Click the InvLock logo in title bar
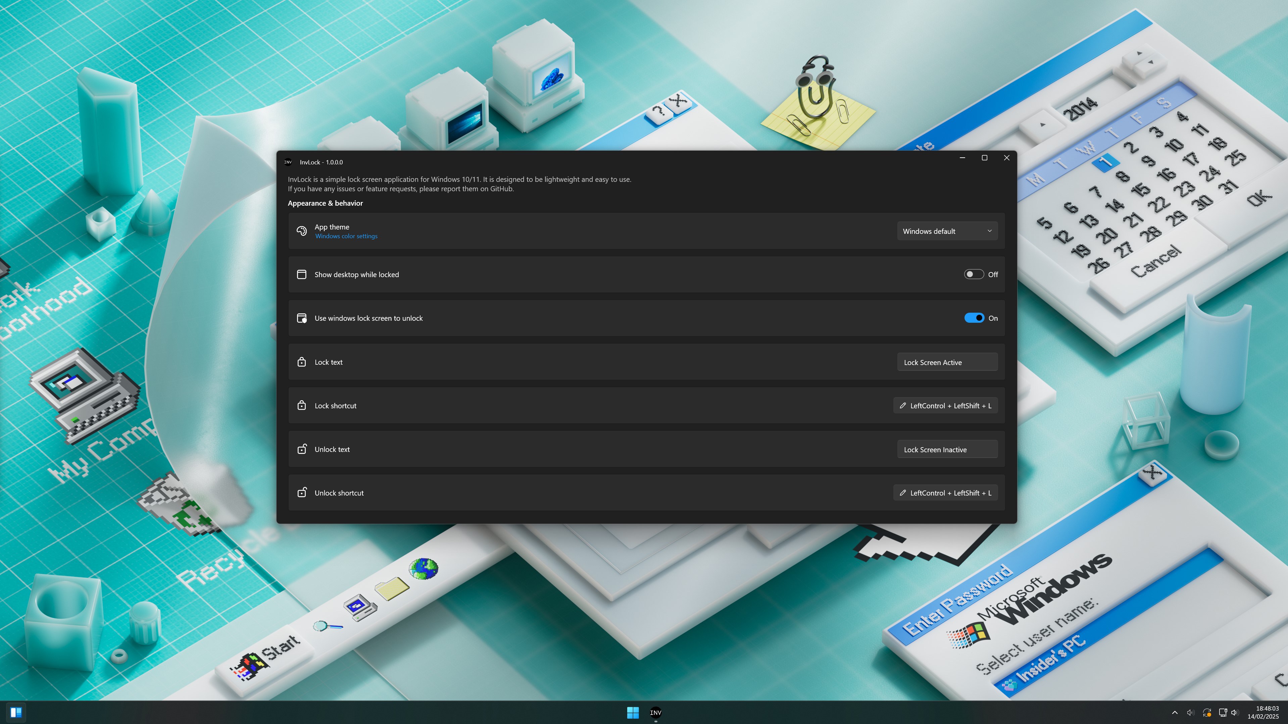This screenshot has height=724, width=1288. pyautogui.click(x=288, y=162)
